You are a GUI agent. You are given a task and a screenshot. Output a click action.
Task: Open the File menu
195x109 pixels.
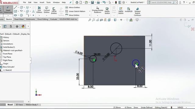coord(24,2)
